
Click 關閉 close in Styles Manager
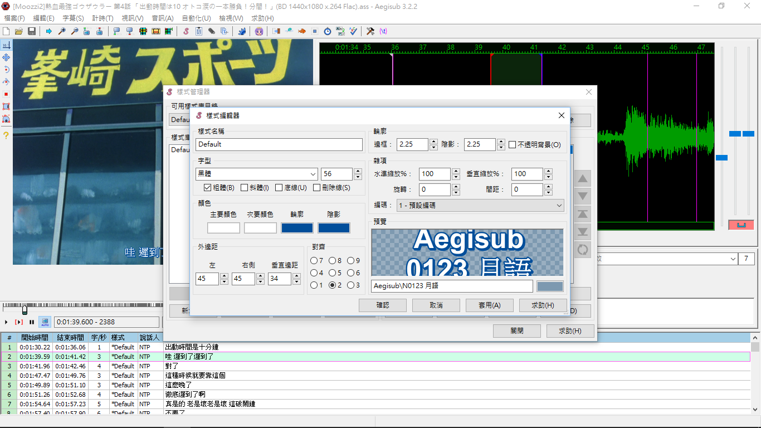tap(517, 330)
